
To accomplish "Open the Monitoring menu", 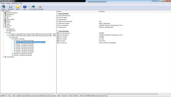I will (x=15, y=3).
